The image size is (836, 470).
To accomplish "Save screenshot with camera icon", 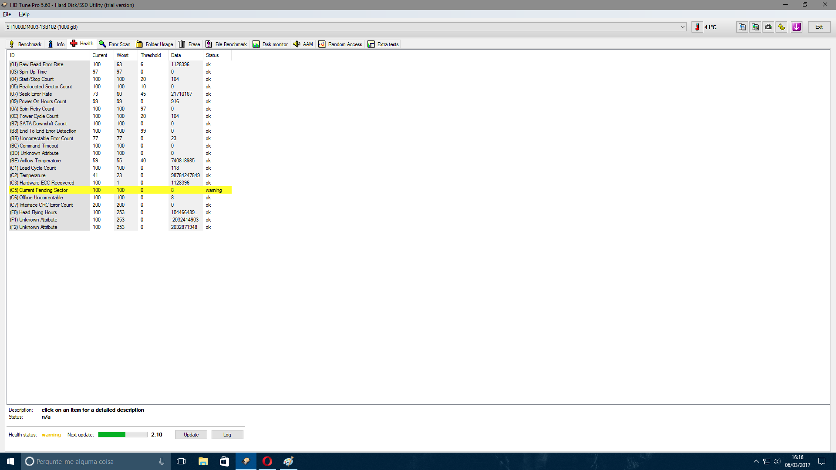I will 768,27.
